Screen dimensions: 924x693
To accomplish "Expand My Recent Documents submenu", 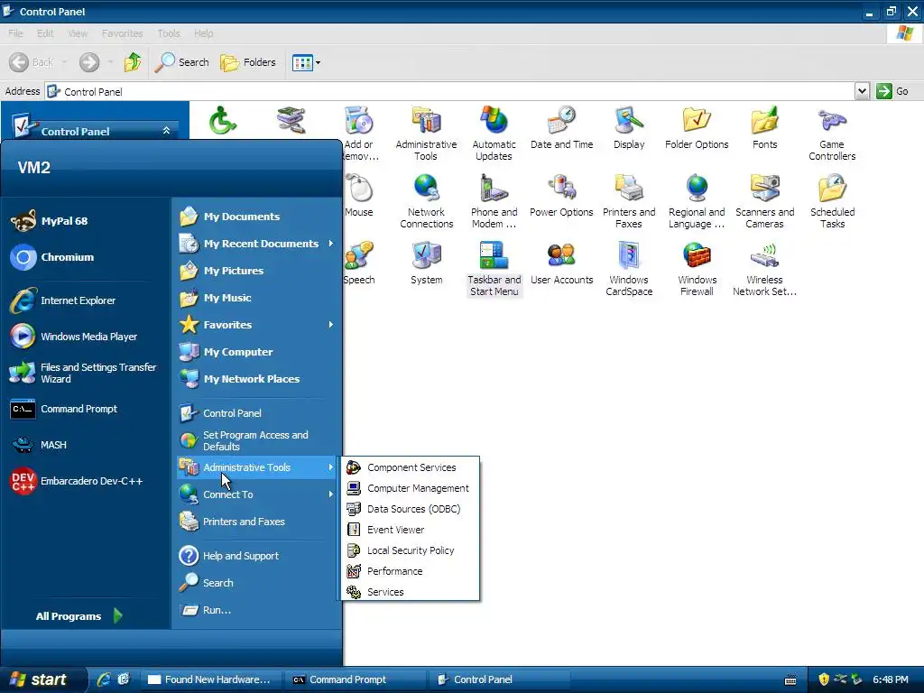I will click(x=257, y=244).
